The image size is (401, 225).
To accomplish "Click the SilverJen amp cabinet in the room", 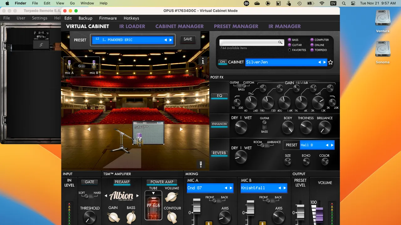I will tap(148, 133).
